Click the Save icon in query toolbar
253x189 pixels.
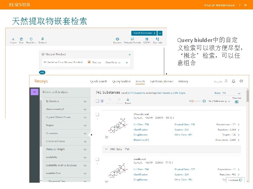[x=21, y=39]
